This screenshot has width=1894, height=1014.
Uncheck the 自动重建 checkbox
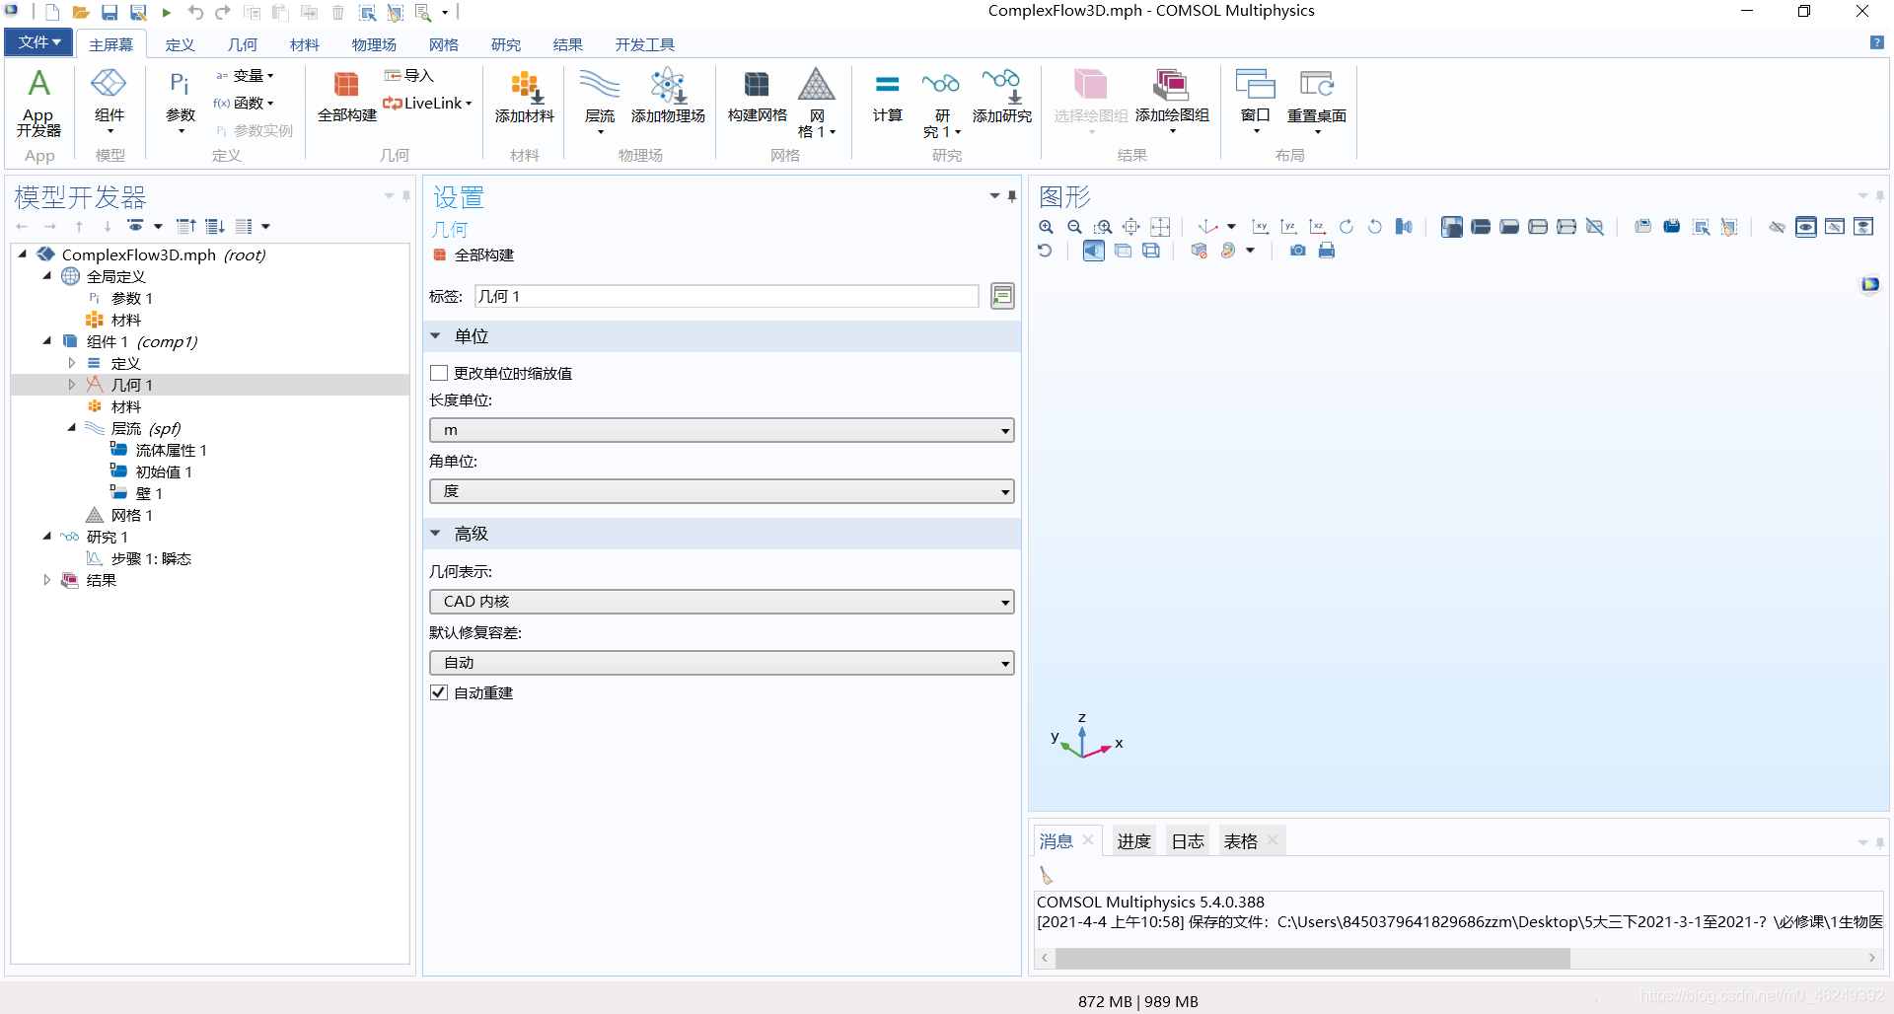click(x=439, y=692)
